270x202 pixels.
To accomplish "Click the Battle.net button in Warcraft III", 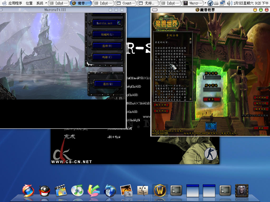I will (x=104, y=23).
